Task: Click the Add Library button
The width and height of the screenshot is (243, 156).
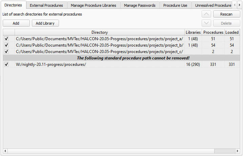Action: click(45, 23)
